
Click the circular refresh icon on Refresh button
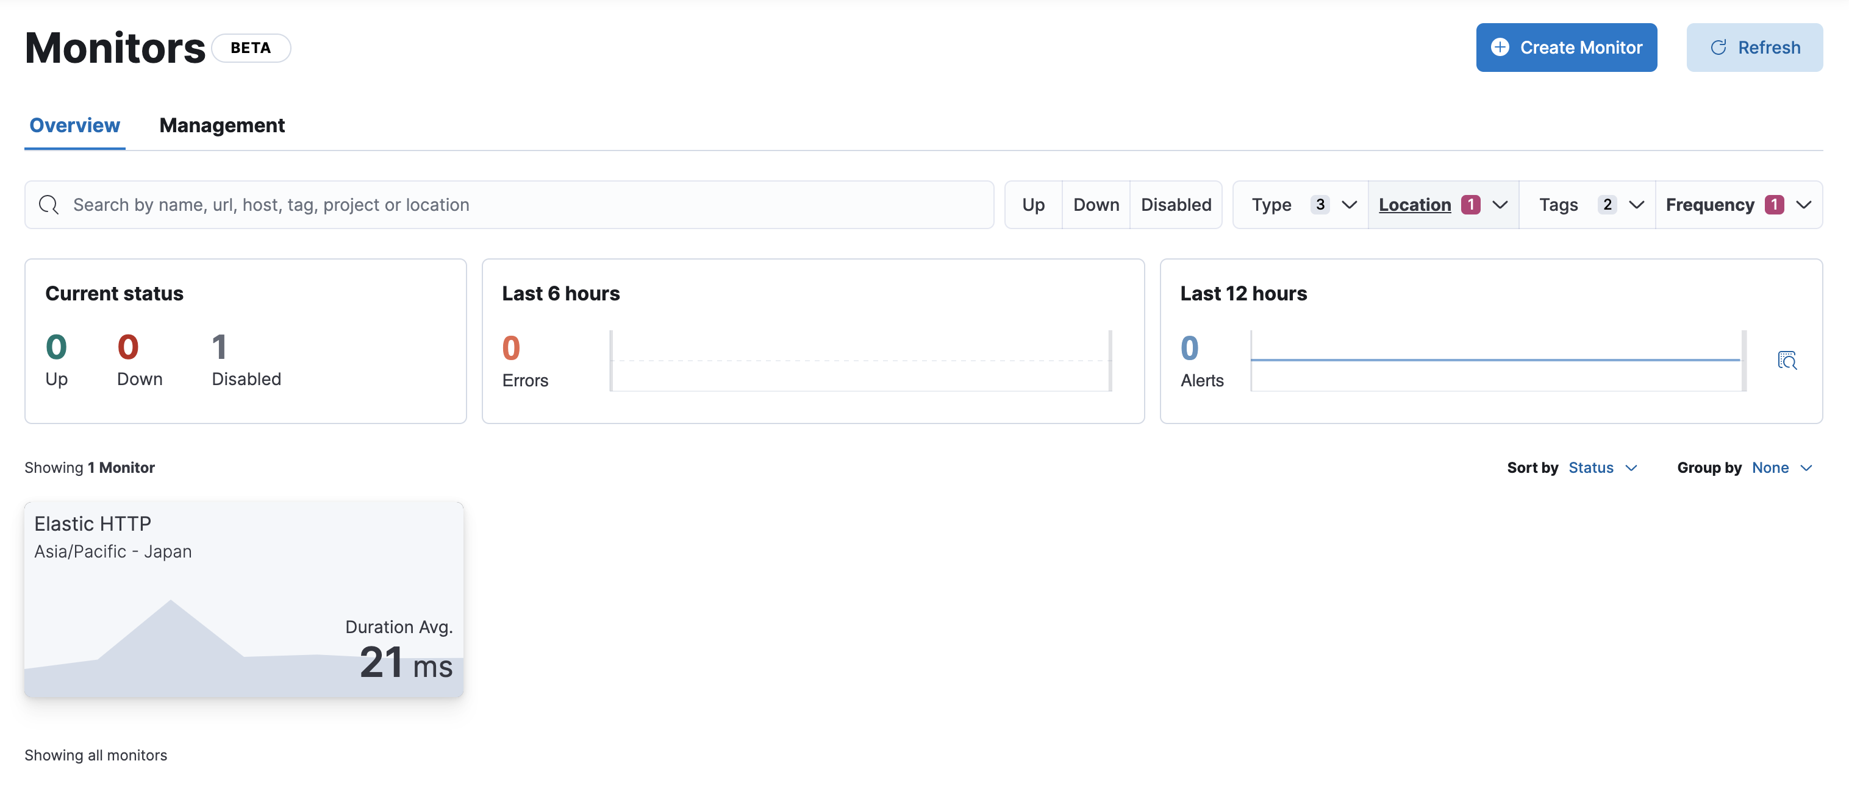point(1720,48)
